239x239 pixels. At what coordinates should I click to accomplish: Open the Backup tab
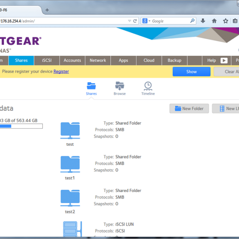(x=174, y=60)
